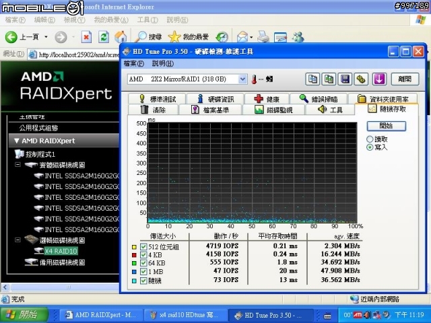Viewport: 431px width, 323px height.
Task: Open the AMD 2X2 Mirror/RAID1 drive dropdown
Action: [x=242, y=79]
